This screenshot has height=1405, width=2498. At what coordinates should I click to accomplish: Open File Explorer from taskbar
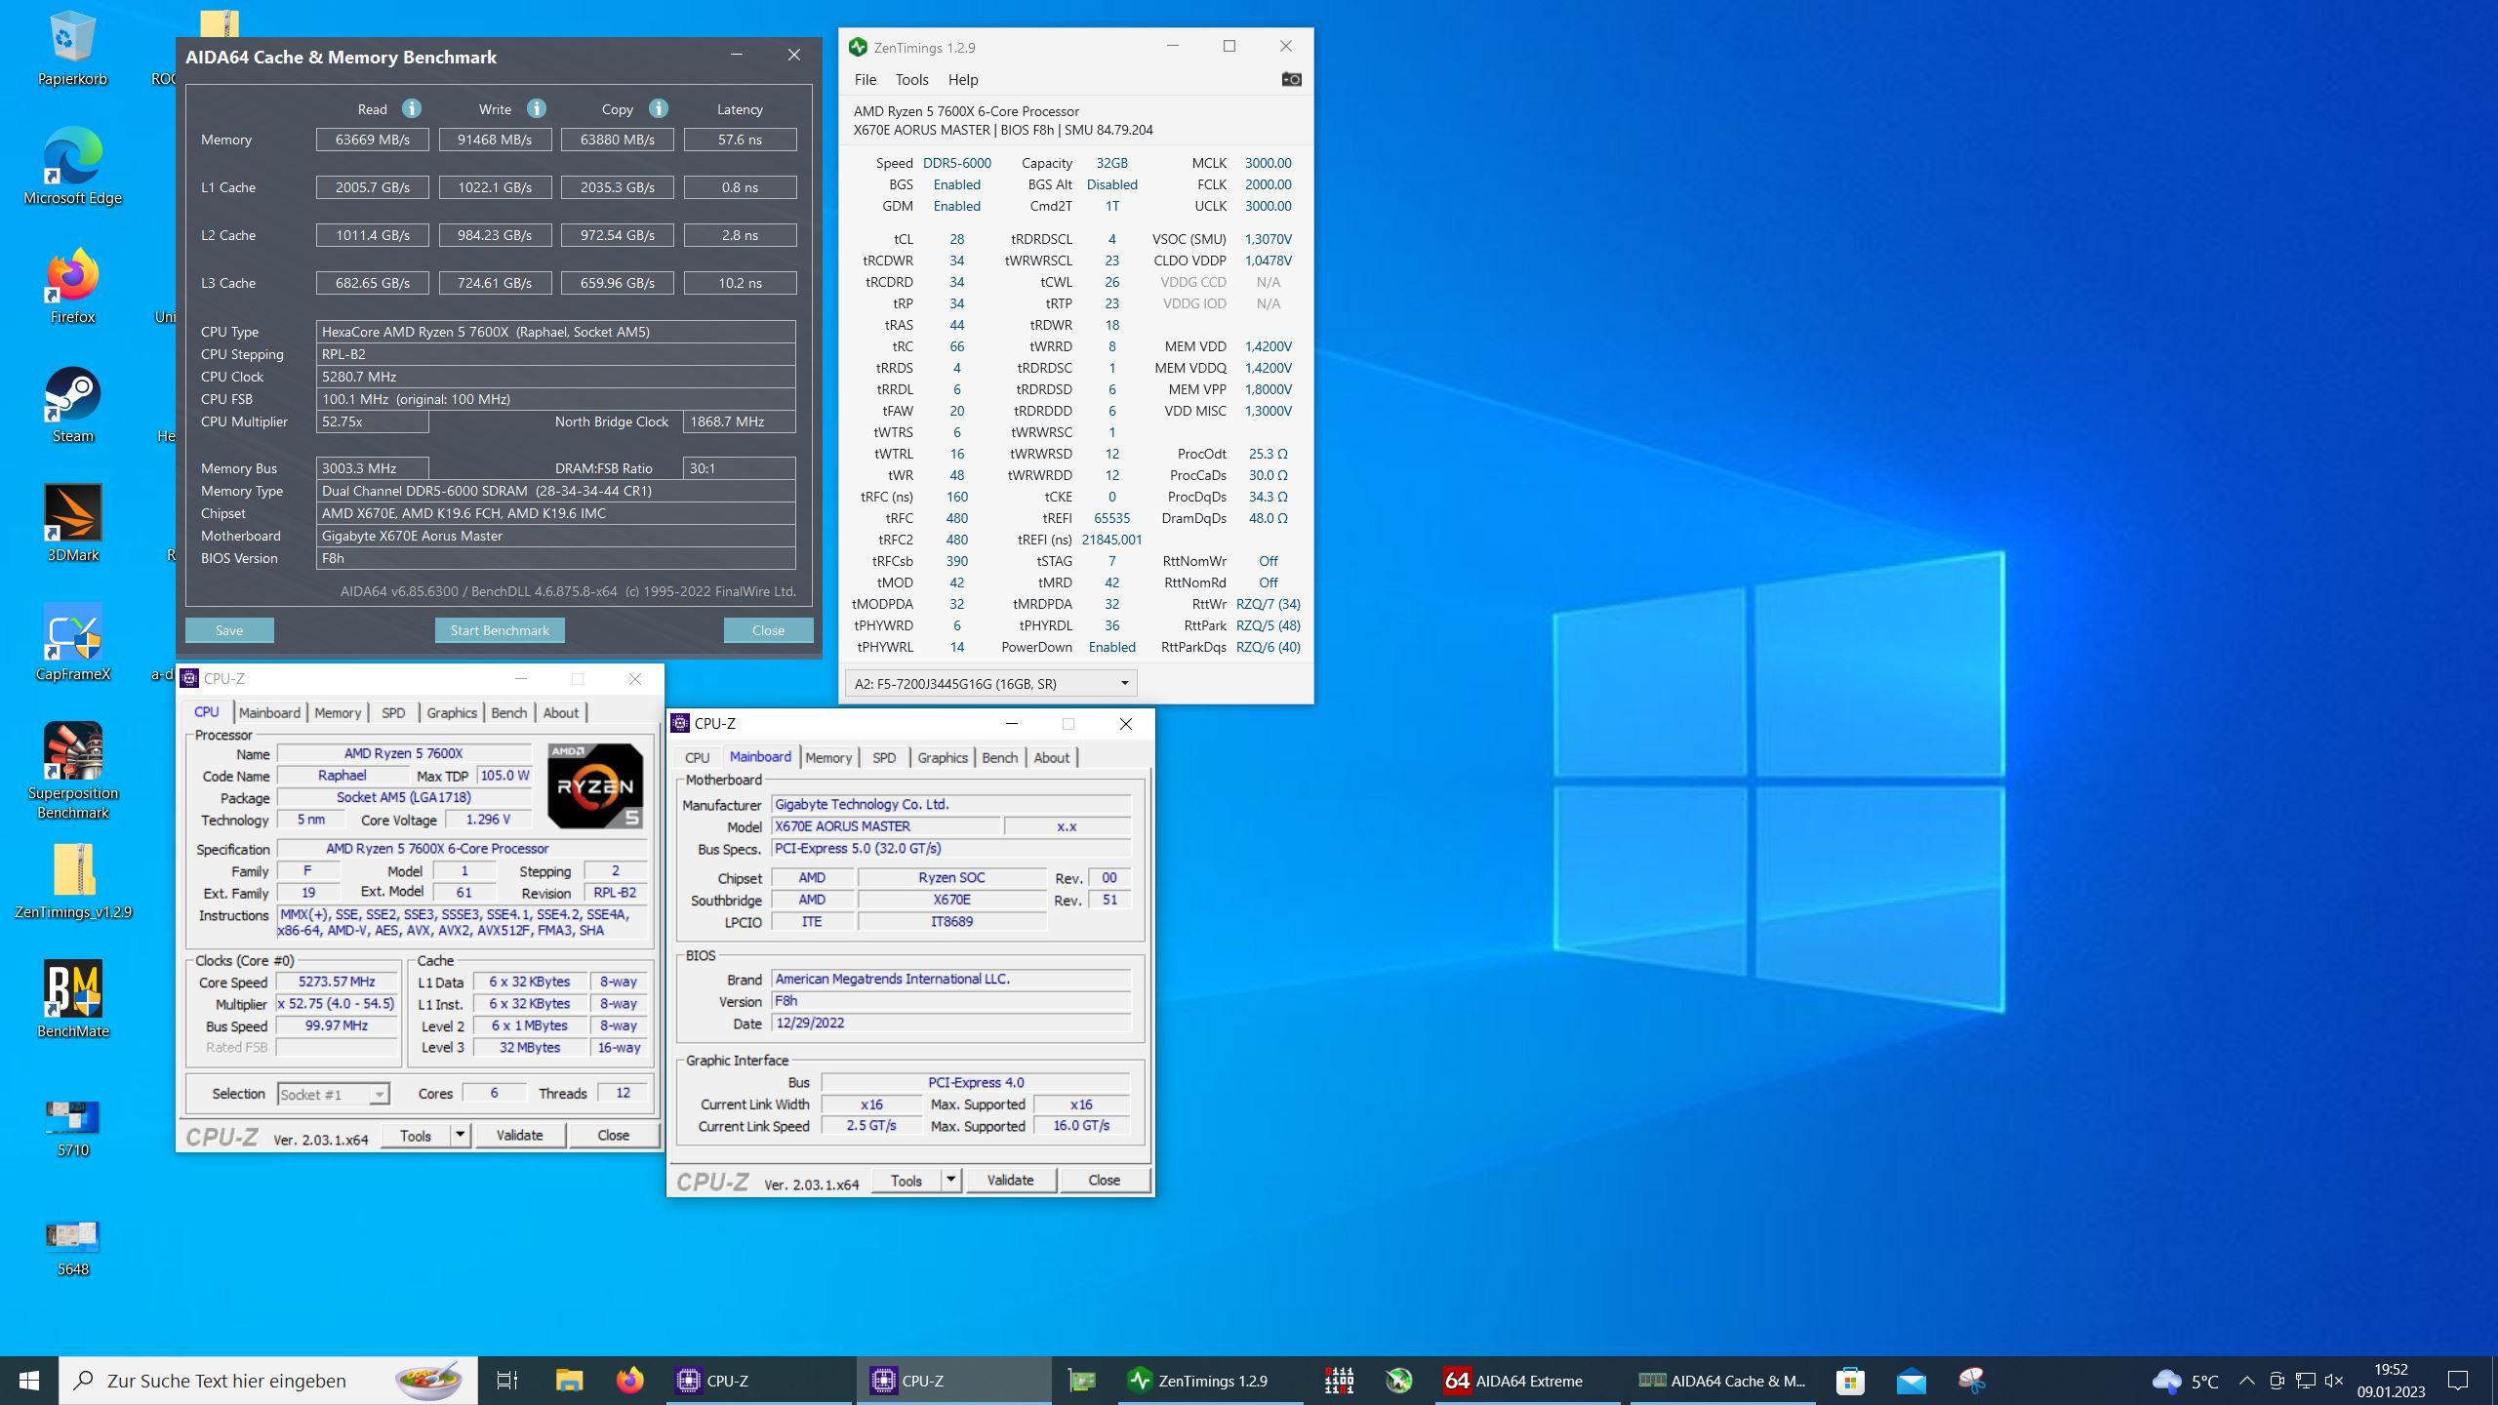[x=569, y=1381]
